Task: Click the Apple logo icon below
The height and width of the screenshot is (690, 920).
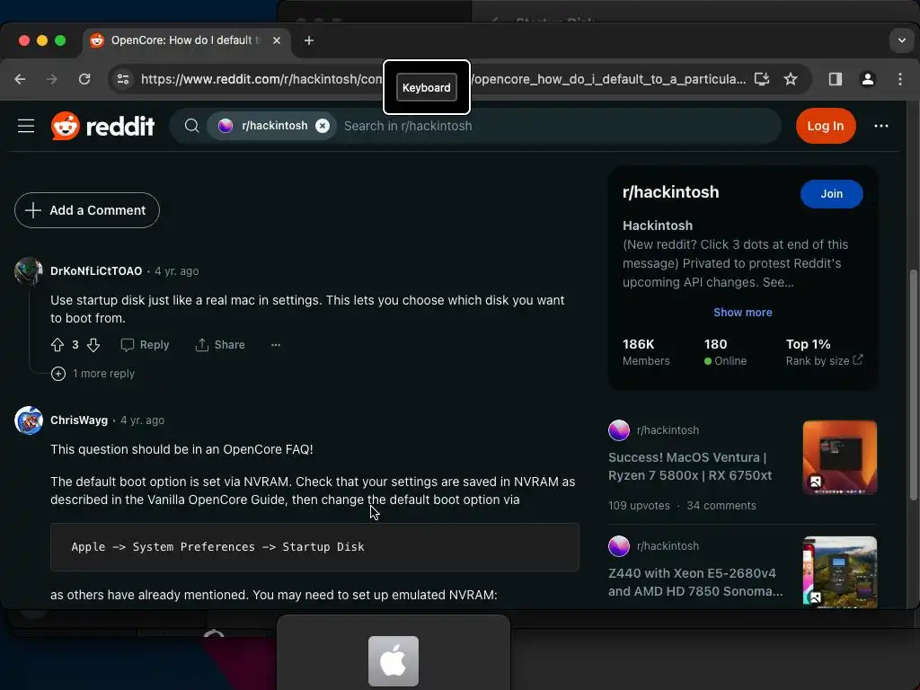Action: click(394, 661)
